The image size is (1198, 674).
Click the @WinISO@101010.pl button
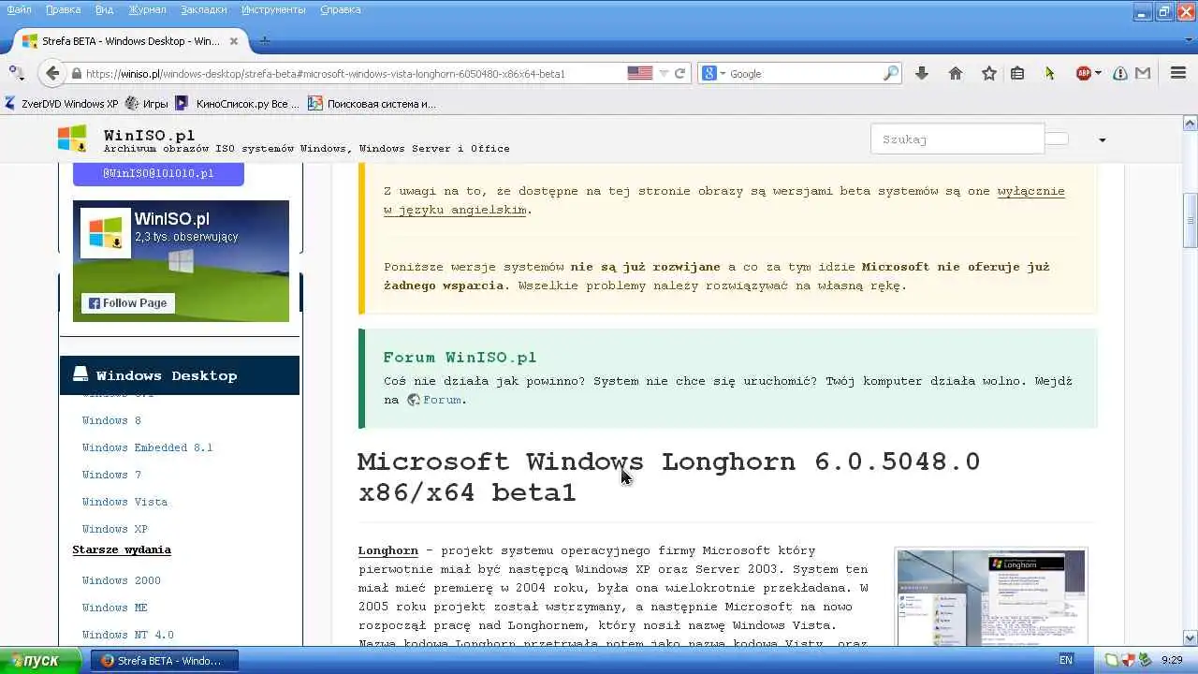tap(158, 173)
